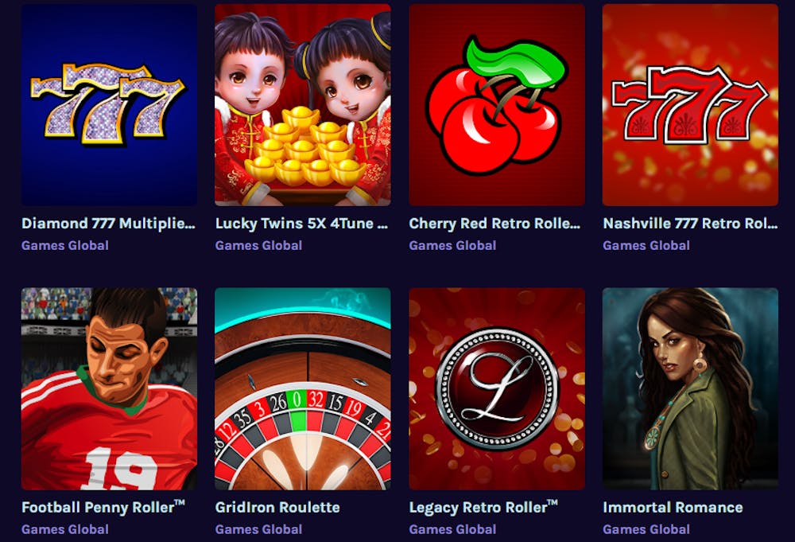Click Games Global under Diamond 777
The width and height of the screenshot is (795, 542).
point(65,246)
